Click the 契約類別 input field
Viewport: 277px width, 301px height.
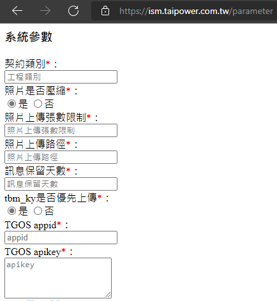(x=61, y=77)
